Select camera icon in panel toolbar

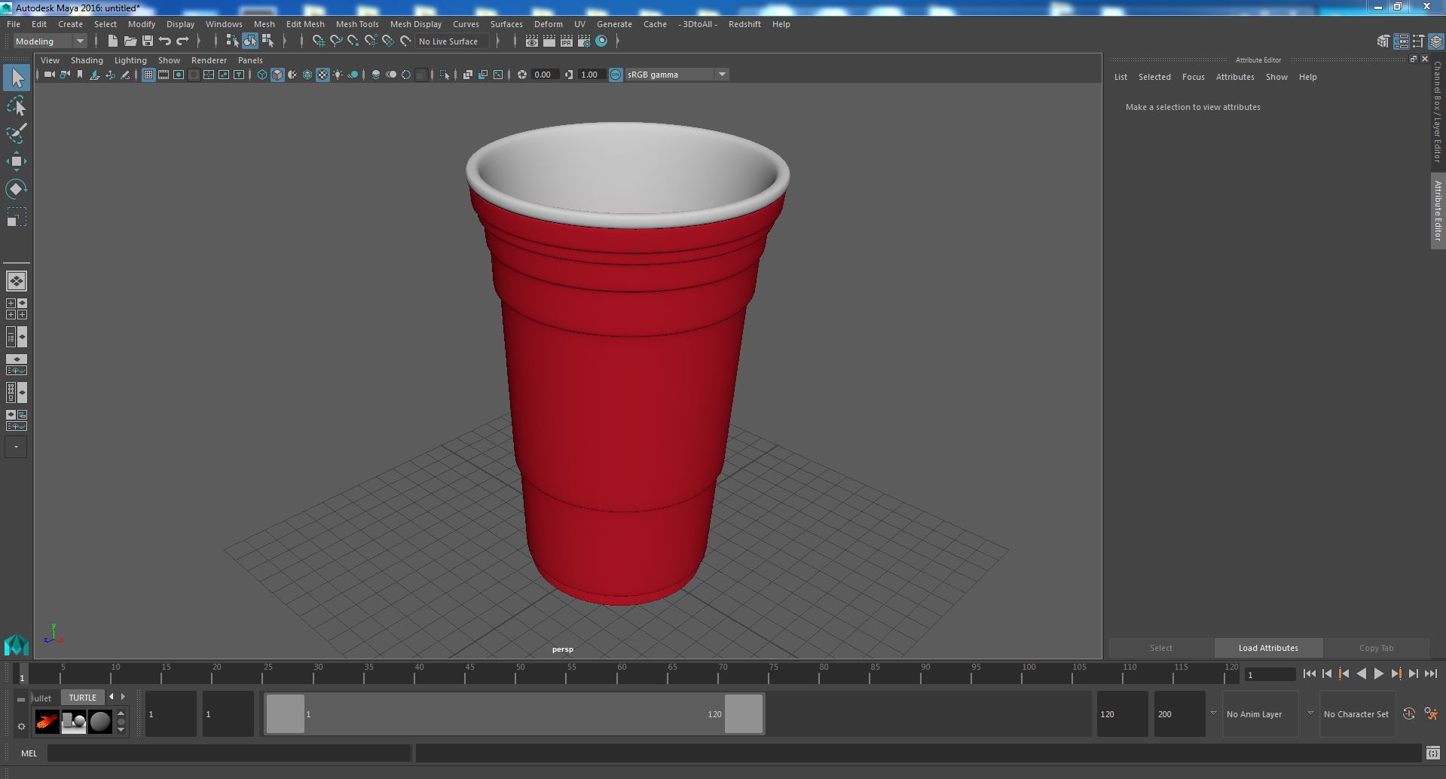(x=50, y=75)
